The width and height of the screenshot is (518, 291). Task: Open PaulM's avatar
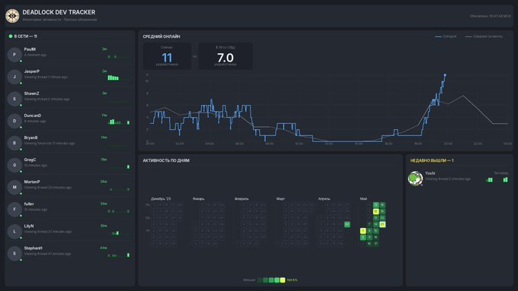14,55
